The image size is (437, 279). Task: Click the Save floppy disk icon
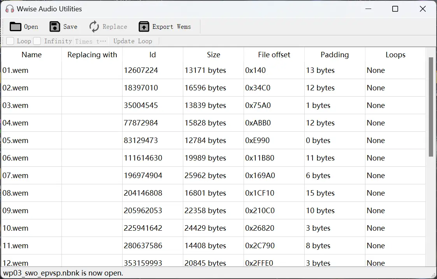[x=55, y=26]
